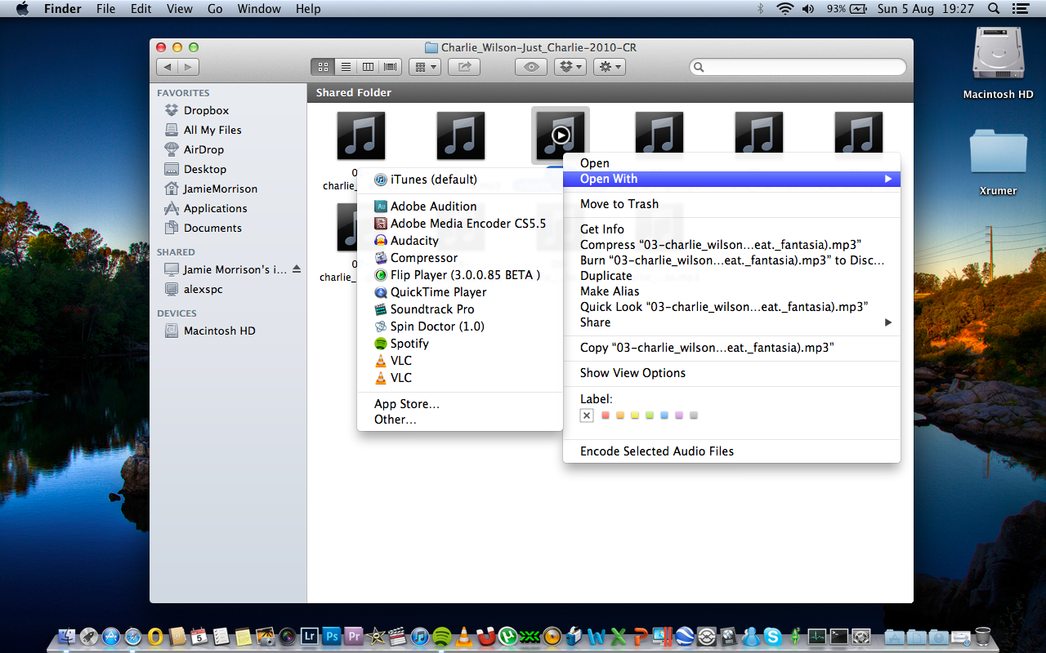Switch to icon view
The image size is (1046, 653).
323,67
